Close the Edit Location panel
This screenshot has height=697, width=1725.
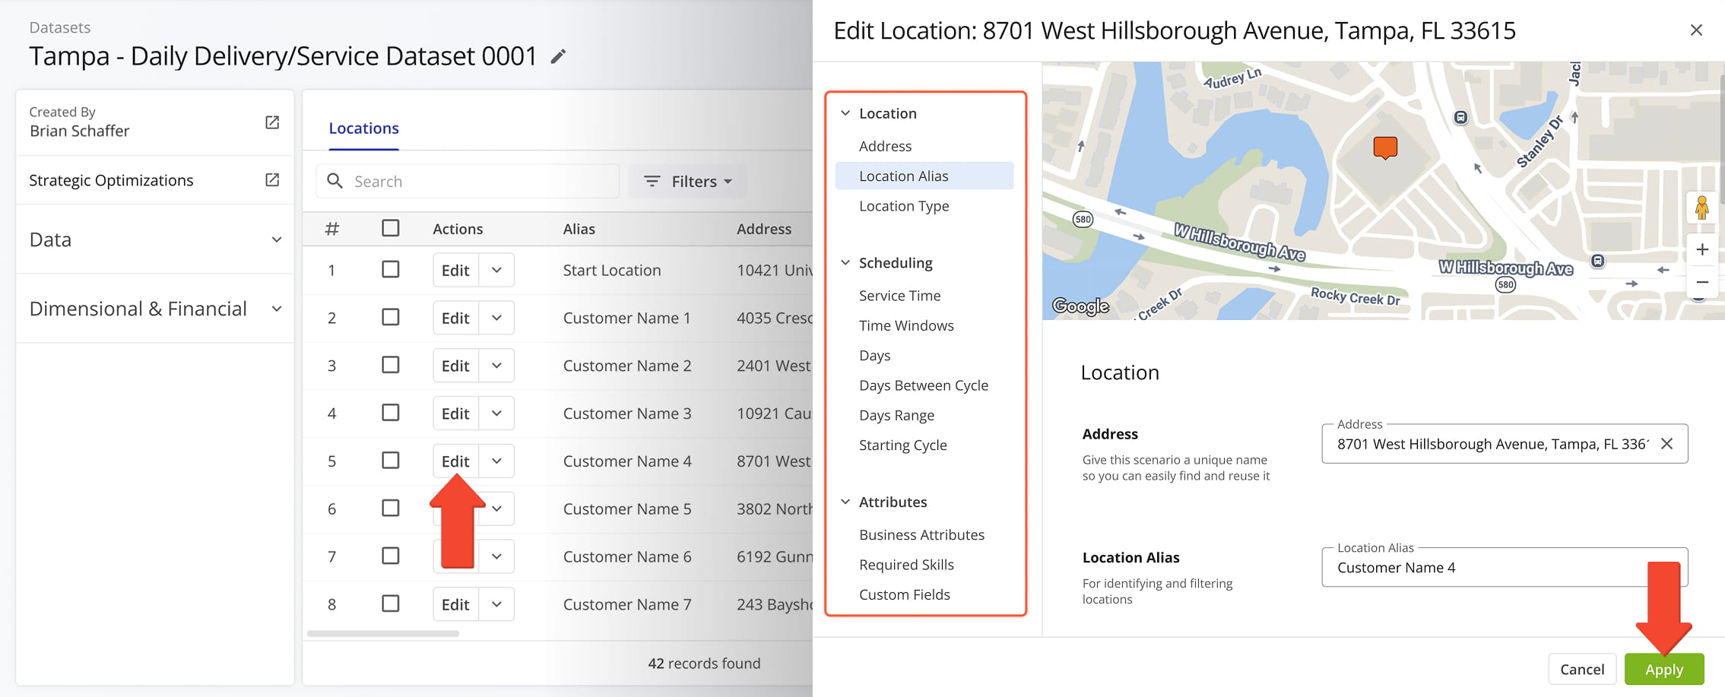(1696, 30)
